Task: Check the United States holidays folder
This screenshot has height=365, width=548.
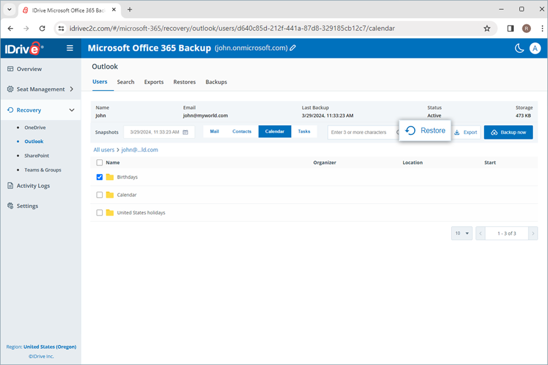Action: 99,212
